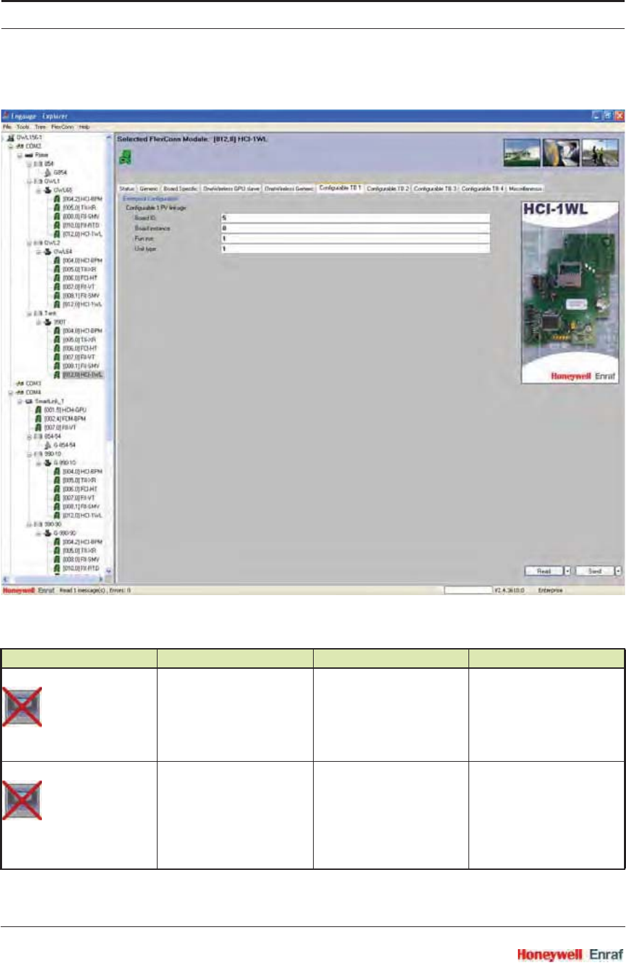Open the Miscellaneous tab
This screenshot has height=967, width=626.
click(x=526, y=189)
